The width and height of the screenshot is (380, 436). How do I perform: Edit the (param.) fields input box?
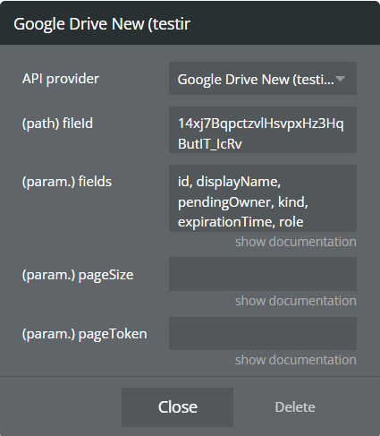tap(263, 198)
